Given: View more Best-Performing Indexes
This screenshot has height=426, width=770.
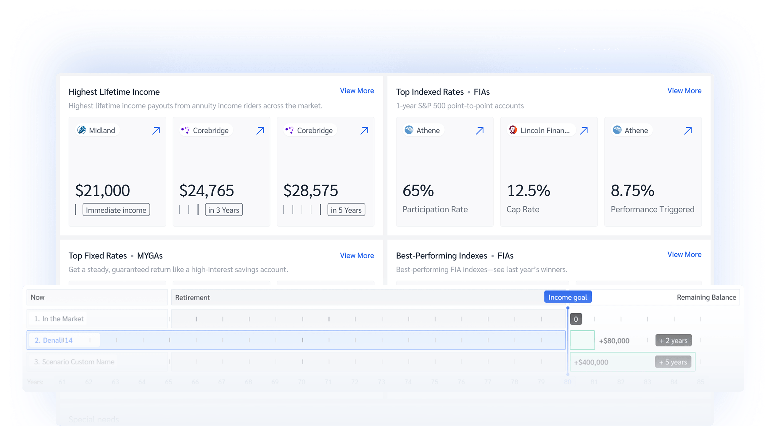Looking at the screenshot, I should [x=684, y=255].
